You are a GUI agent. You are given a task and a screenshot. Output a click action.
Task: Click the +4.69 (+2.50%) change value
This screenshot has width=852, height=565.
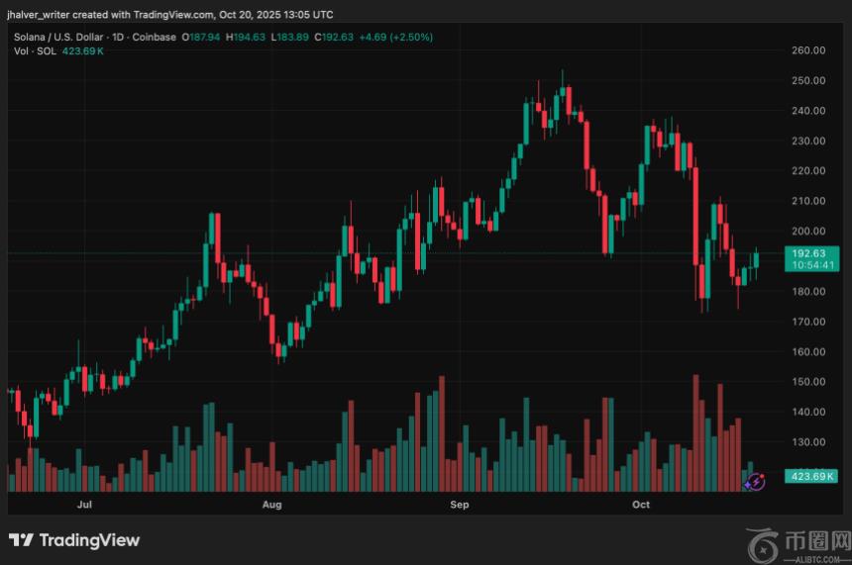[397, 37]
